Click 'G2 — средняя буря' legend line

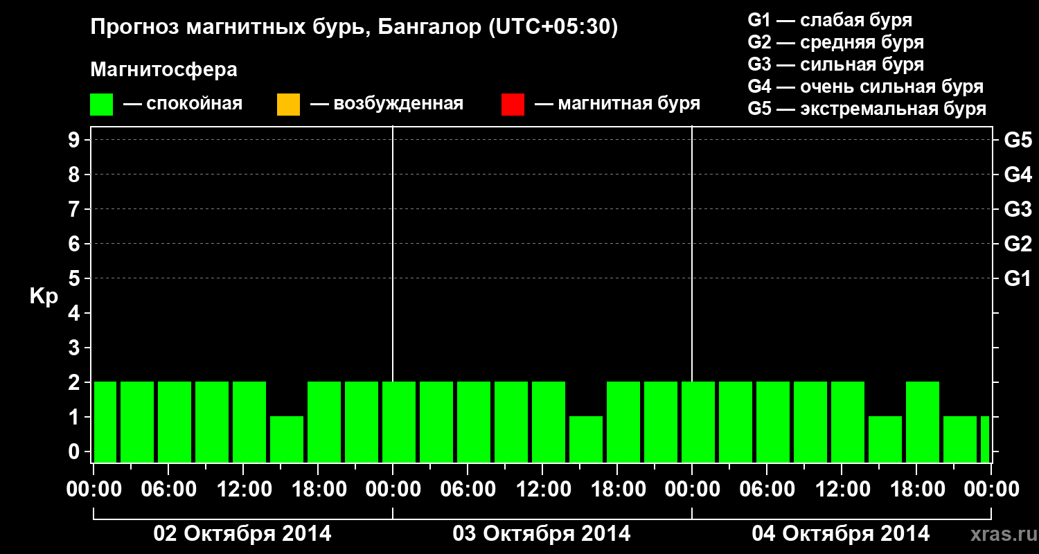[x=836, y=42]
